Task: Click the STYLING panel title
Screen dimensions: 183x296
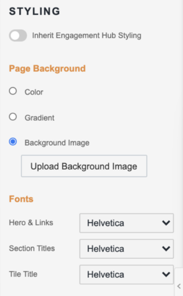Action: click(x=34, y=11)
